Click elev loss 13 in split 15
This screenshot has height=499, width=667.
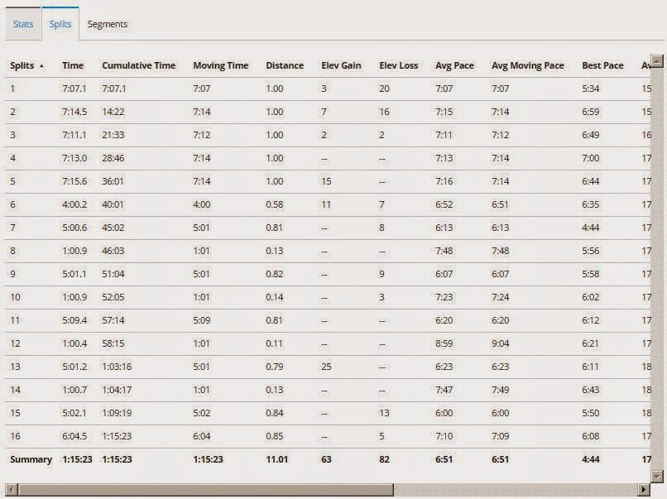click(384, 413)
